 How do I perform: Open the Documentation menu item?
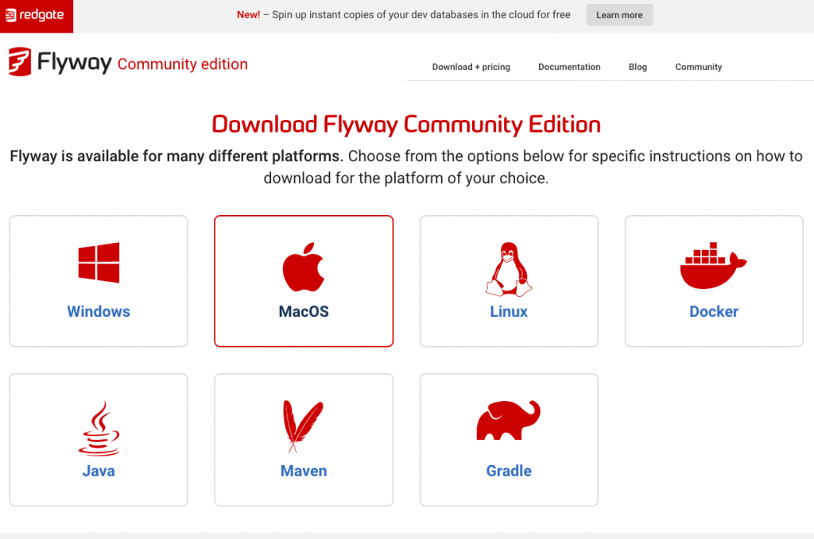[x=569, y=67]
